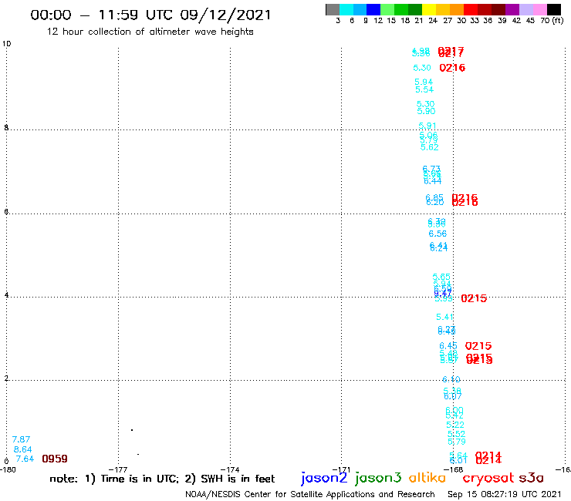
Task: Select the wave height value 5.62
Action: [x=429, y=147]
